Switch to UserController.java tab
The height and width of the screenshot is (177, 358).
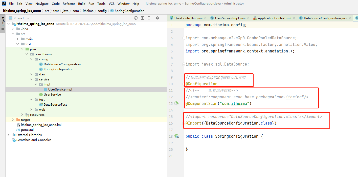188,18
